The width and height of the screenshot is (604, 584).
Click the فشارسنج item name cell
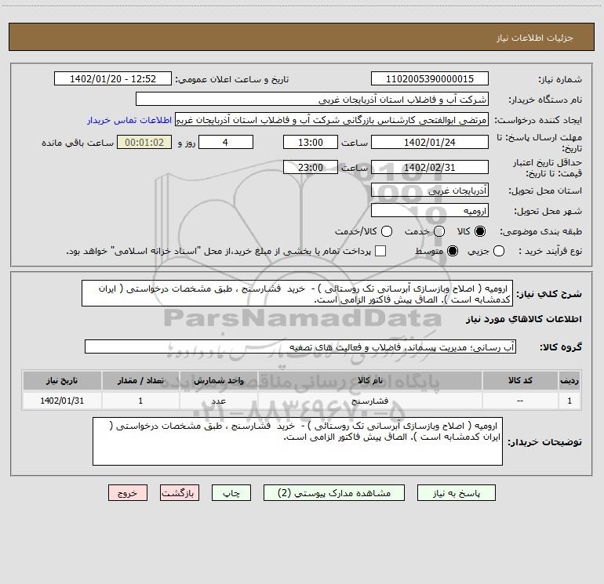pos(369,401)
